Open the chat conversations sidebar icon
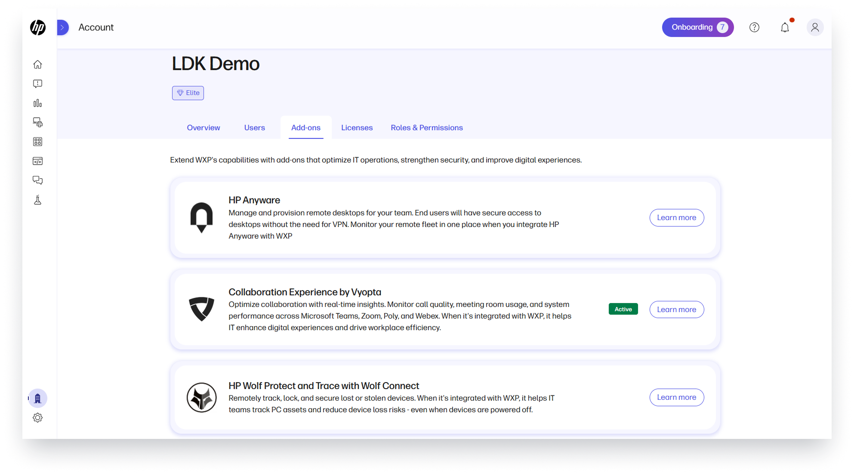The width and height of the screenshot is (854, 475). click(x=38, y=181)
